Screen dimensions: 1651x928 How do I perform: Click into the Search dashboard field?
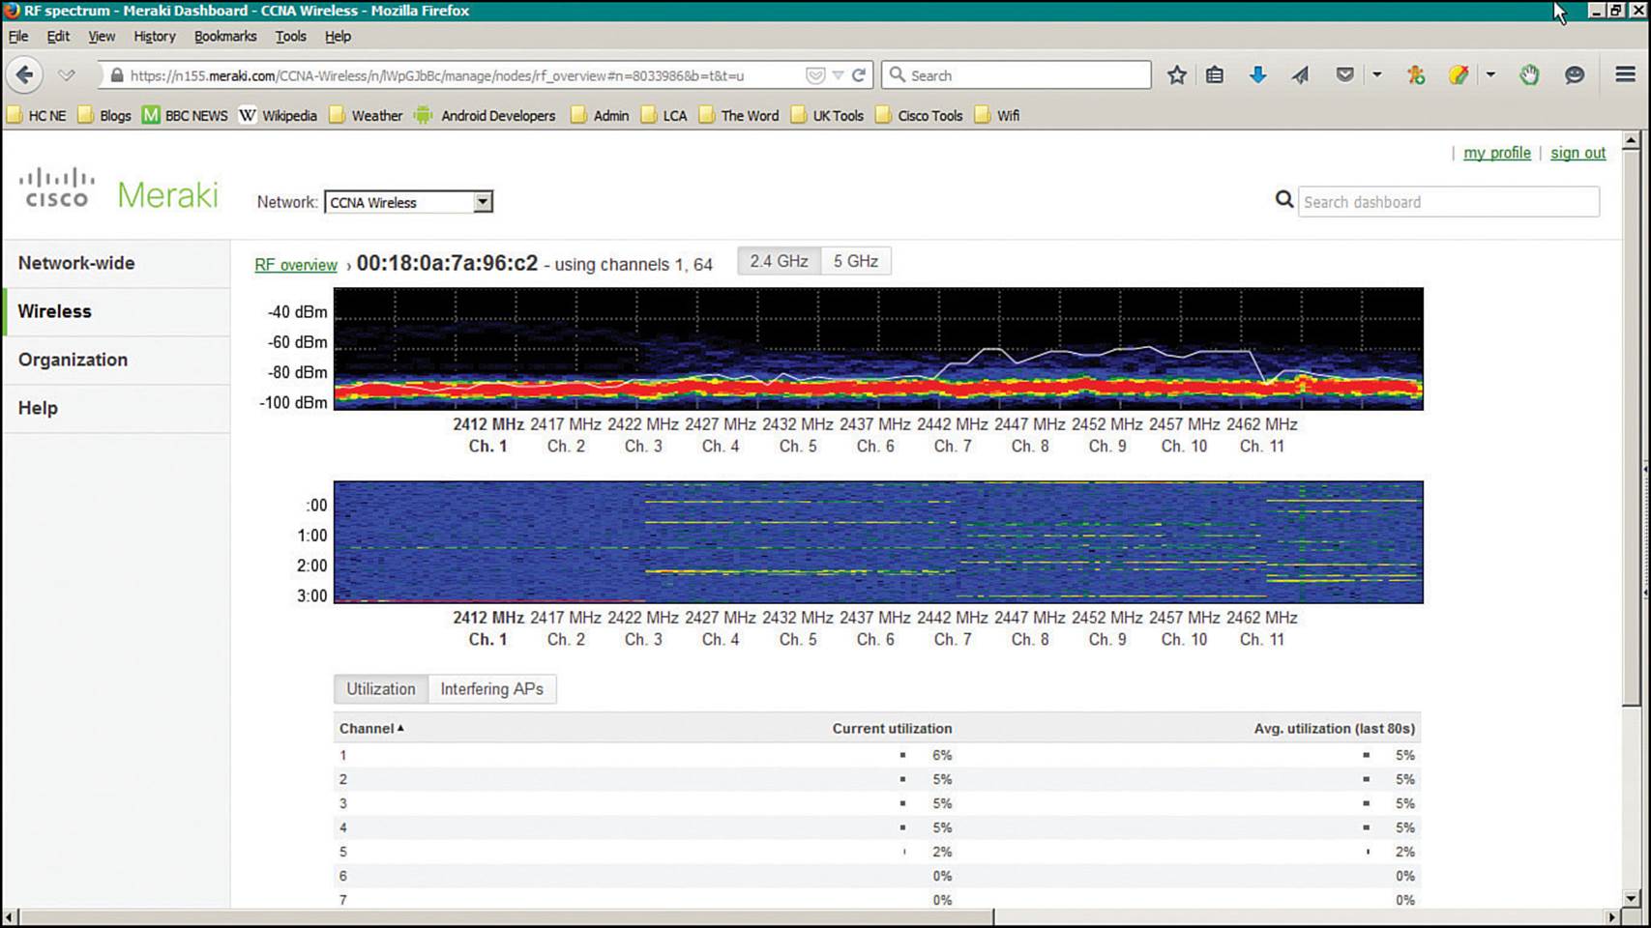tap(1448, 202)
